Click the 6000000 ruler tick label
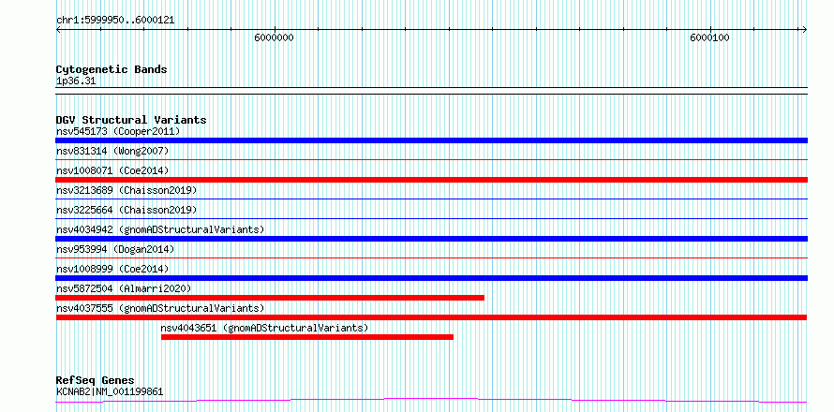This screenshot has height=412, width=834. pyautogui.click(x=274, y=38)
